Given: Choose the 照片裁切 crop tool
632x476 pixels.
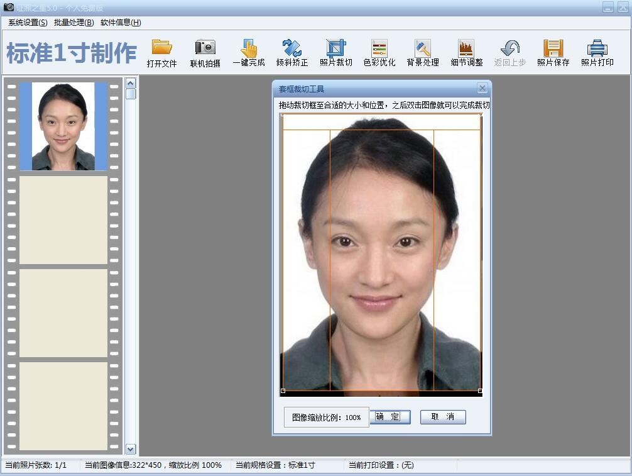Looking at the screenshot, I should 335,52.
